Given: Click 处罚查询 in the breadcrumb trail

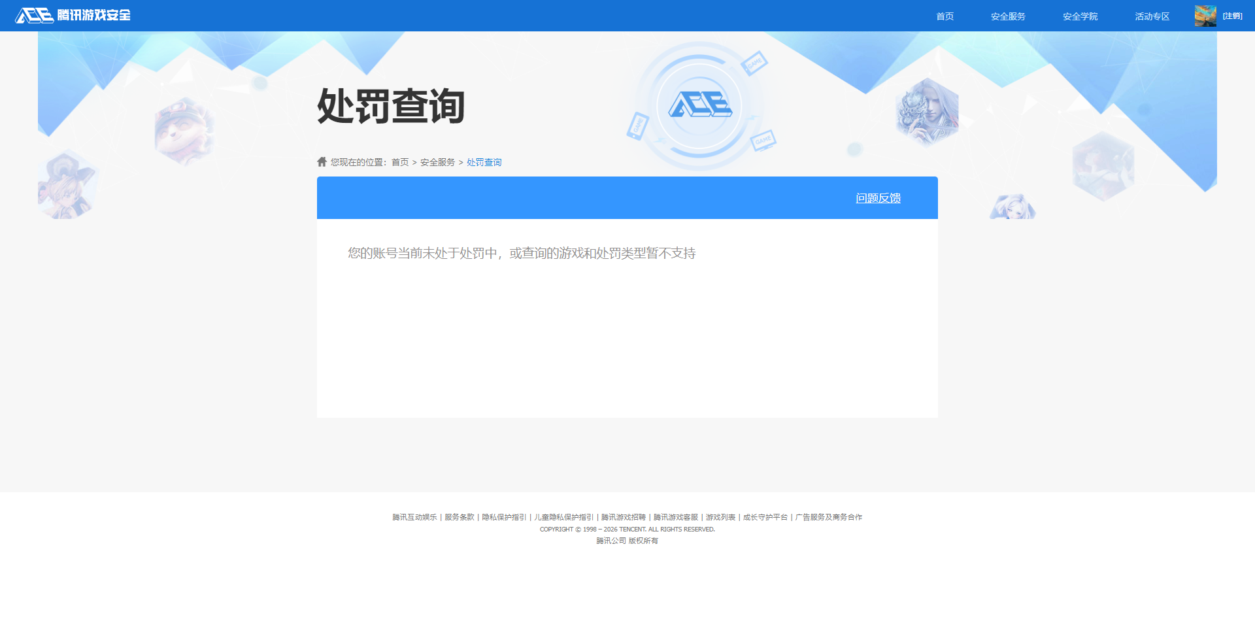Looking at the screenshot, I should click(x=483, y=161).
